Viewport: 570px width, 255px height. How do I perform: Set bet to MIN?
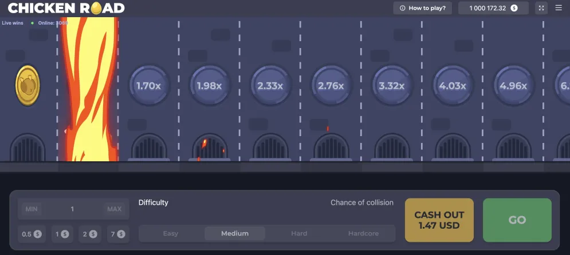[x=32, y=209]
